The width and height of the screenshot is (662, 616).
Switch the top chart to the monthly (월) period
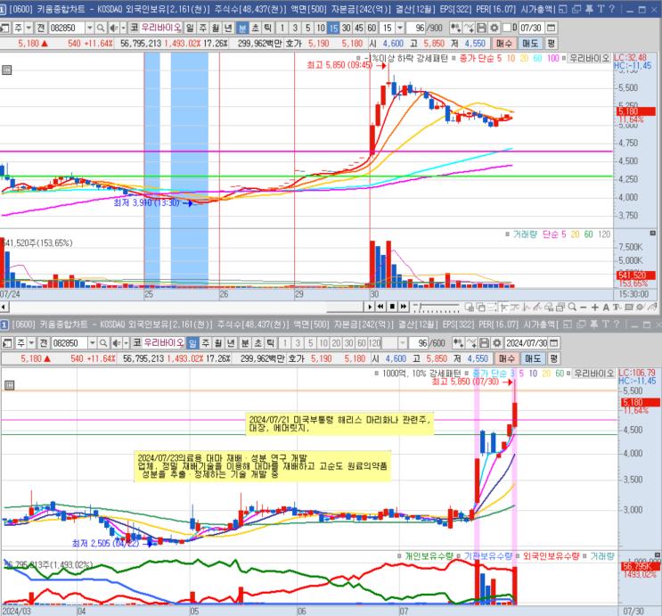(x=216, y=28)
